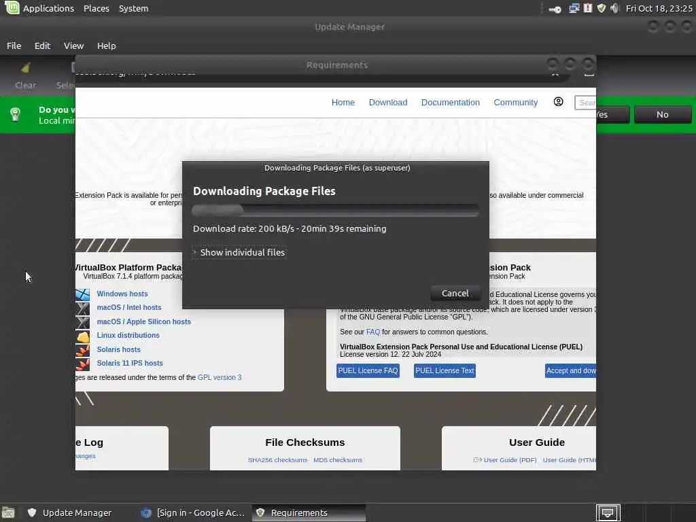Switch to Requirements taskbar item

[309, 512]
